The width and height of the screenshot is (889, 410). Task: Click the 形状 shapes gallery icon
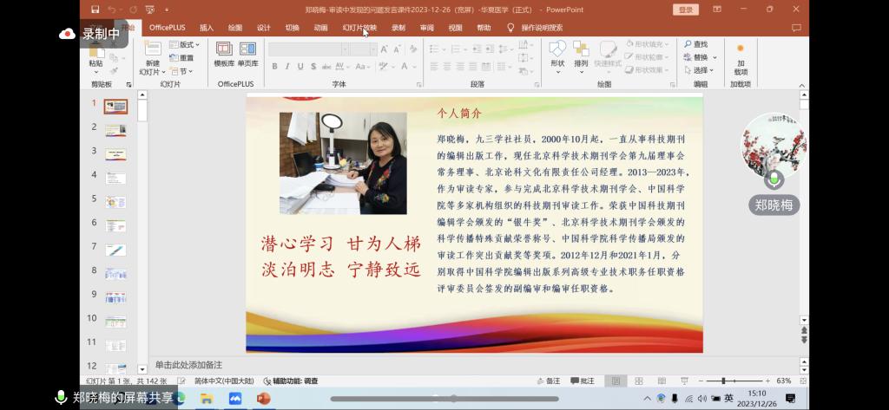(557, 49)
